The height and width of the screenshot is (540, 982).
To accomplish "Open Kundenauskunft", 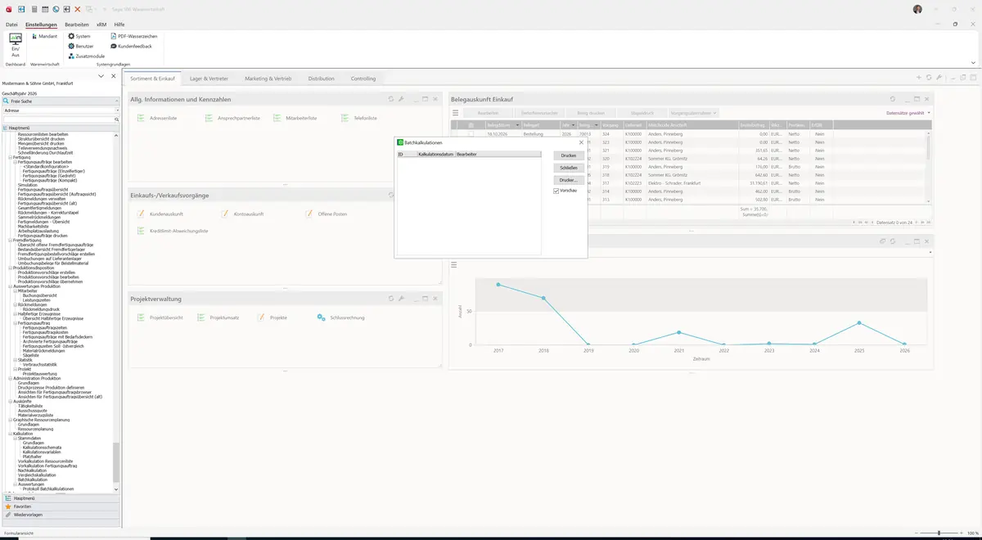I will click(160, 214).
